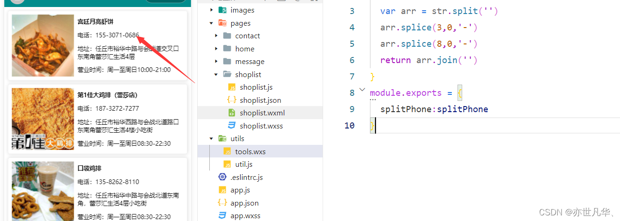Expand the message folder arrow
Image resolution: width=620 pixels, height=221 pixels.
pos(216,61)
